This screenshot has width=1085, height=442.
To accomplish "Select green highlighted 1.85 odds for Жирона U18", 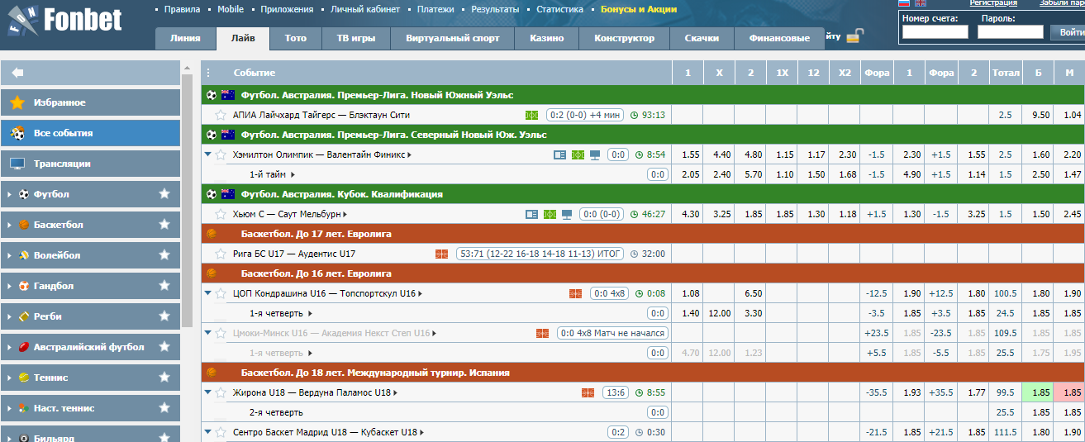I will 1038,392.
